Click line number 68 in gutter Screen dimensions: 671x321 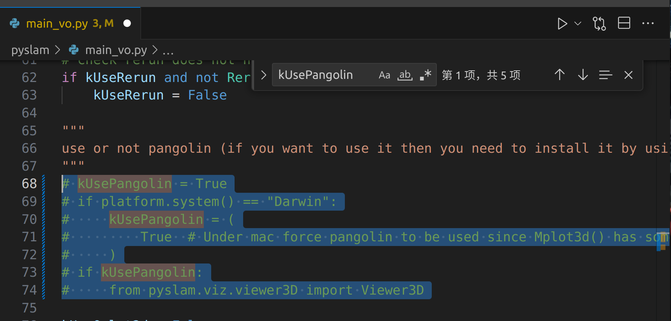[x=29, y=184]
